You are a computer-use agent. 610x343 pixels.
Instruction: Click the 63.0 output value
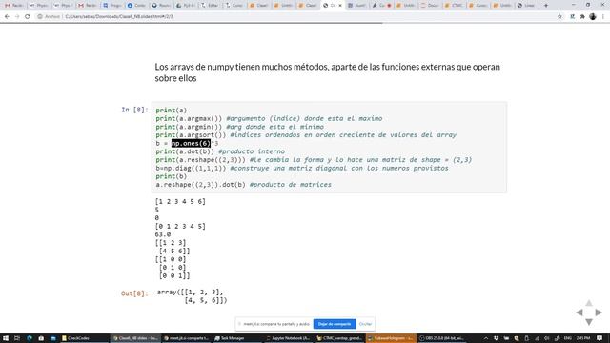[163, 234]
